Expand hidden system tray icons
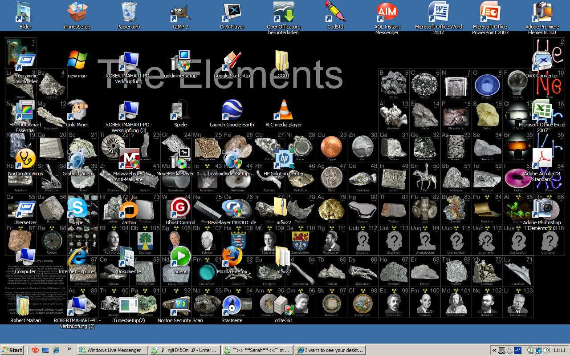This screenshot has height=356, width=570. 494,350
